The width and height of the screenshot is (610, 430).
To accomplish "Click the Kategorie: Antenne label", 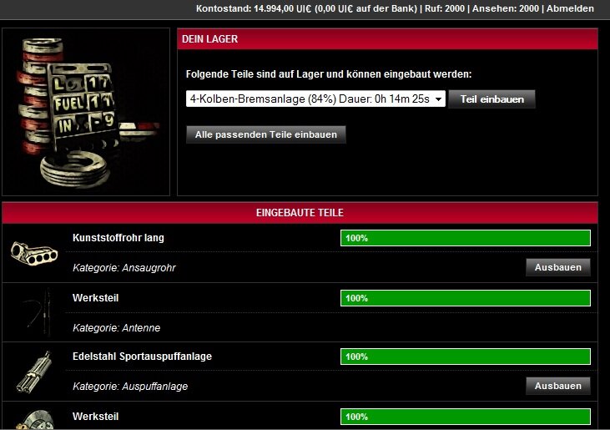I will [116, 328].
